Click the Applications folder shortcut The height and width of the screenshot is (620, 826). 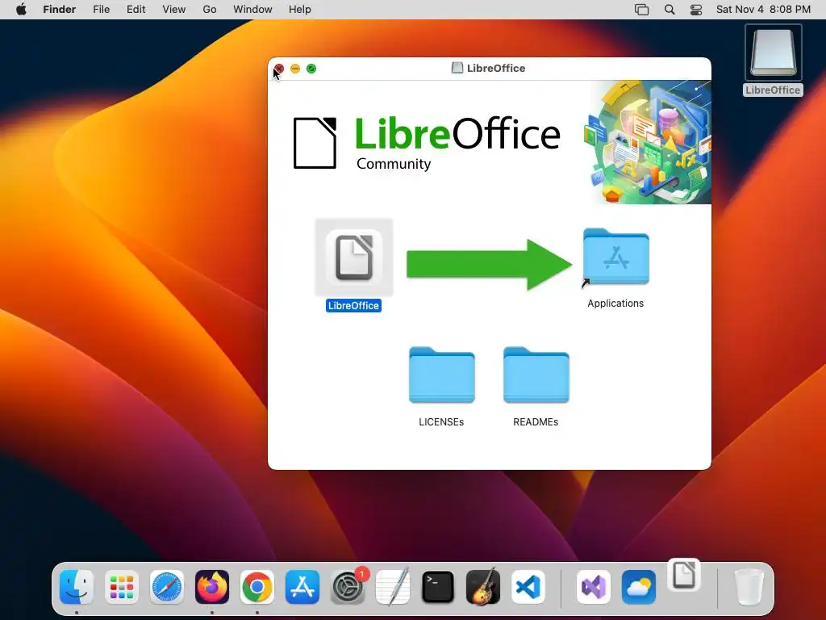pos(615,257)
